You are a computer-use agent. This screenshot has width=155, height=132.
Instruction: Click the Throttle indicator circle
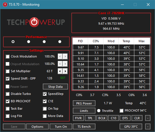[x=99, y=110]
